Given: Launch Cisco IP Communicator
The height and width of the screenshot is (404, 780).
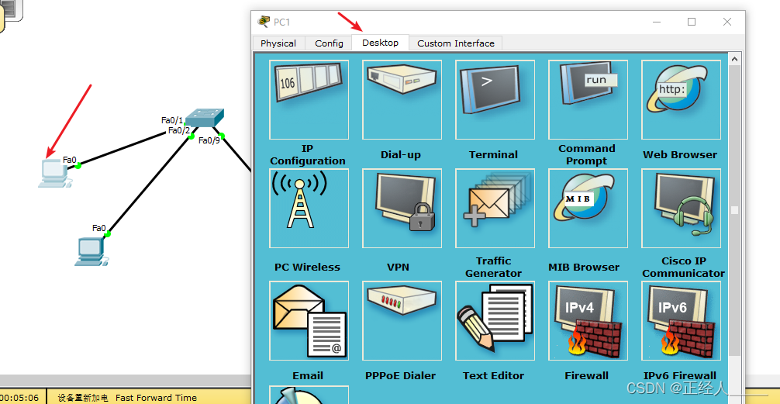Looking at the screenshot, I should click(x=681, y=208).
